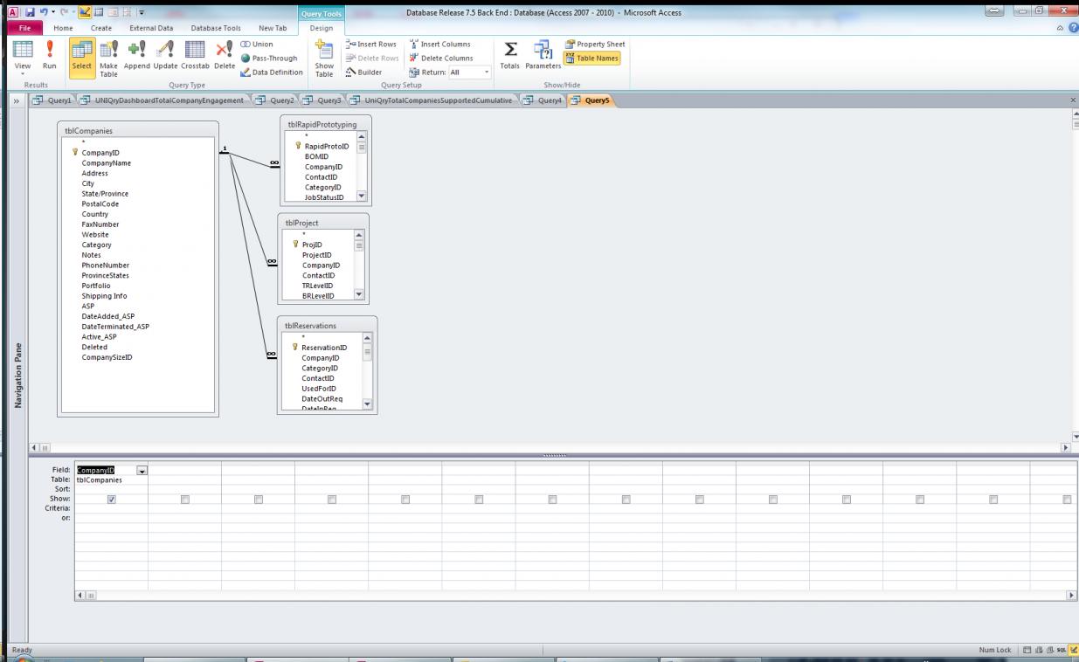Switch to UNIQryDashboardTotalCompanyEngagement tab
1079x662 pixels.
pos(163,100)
